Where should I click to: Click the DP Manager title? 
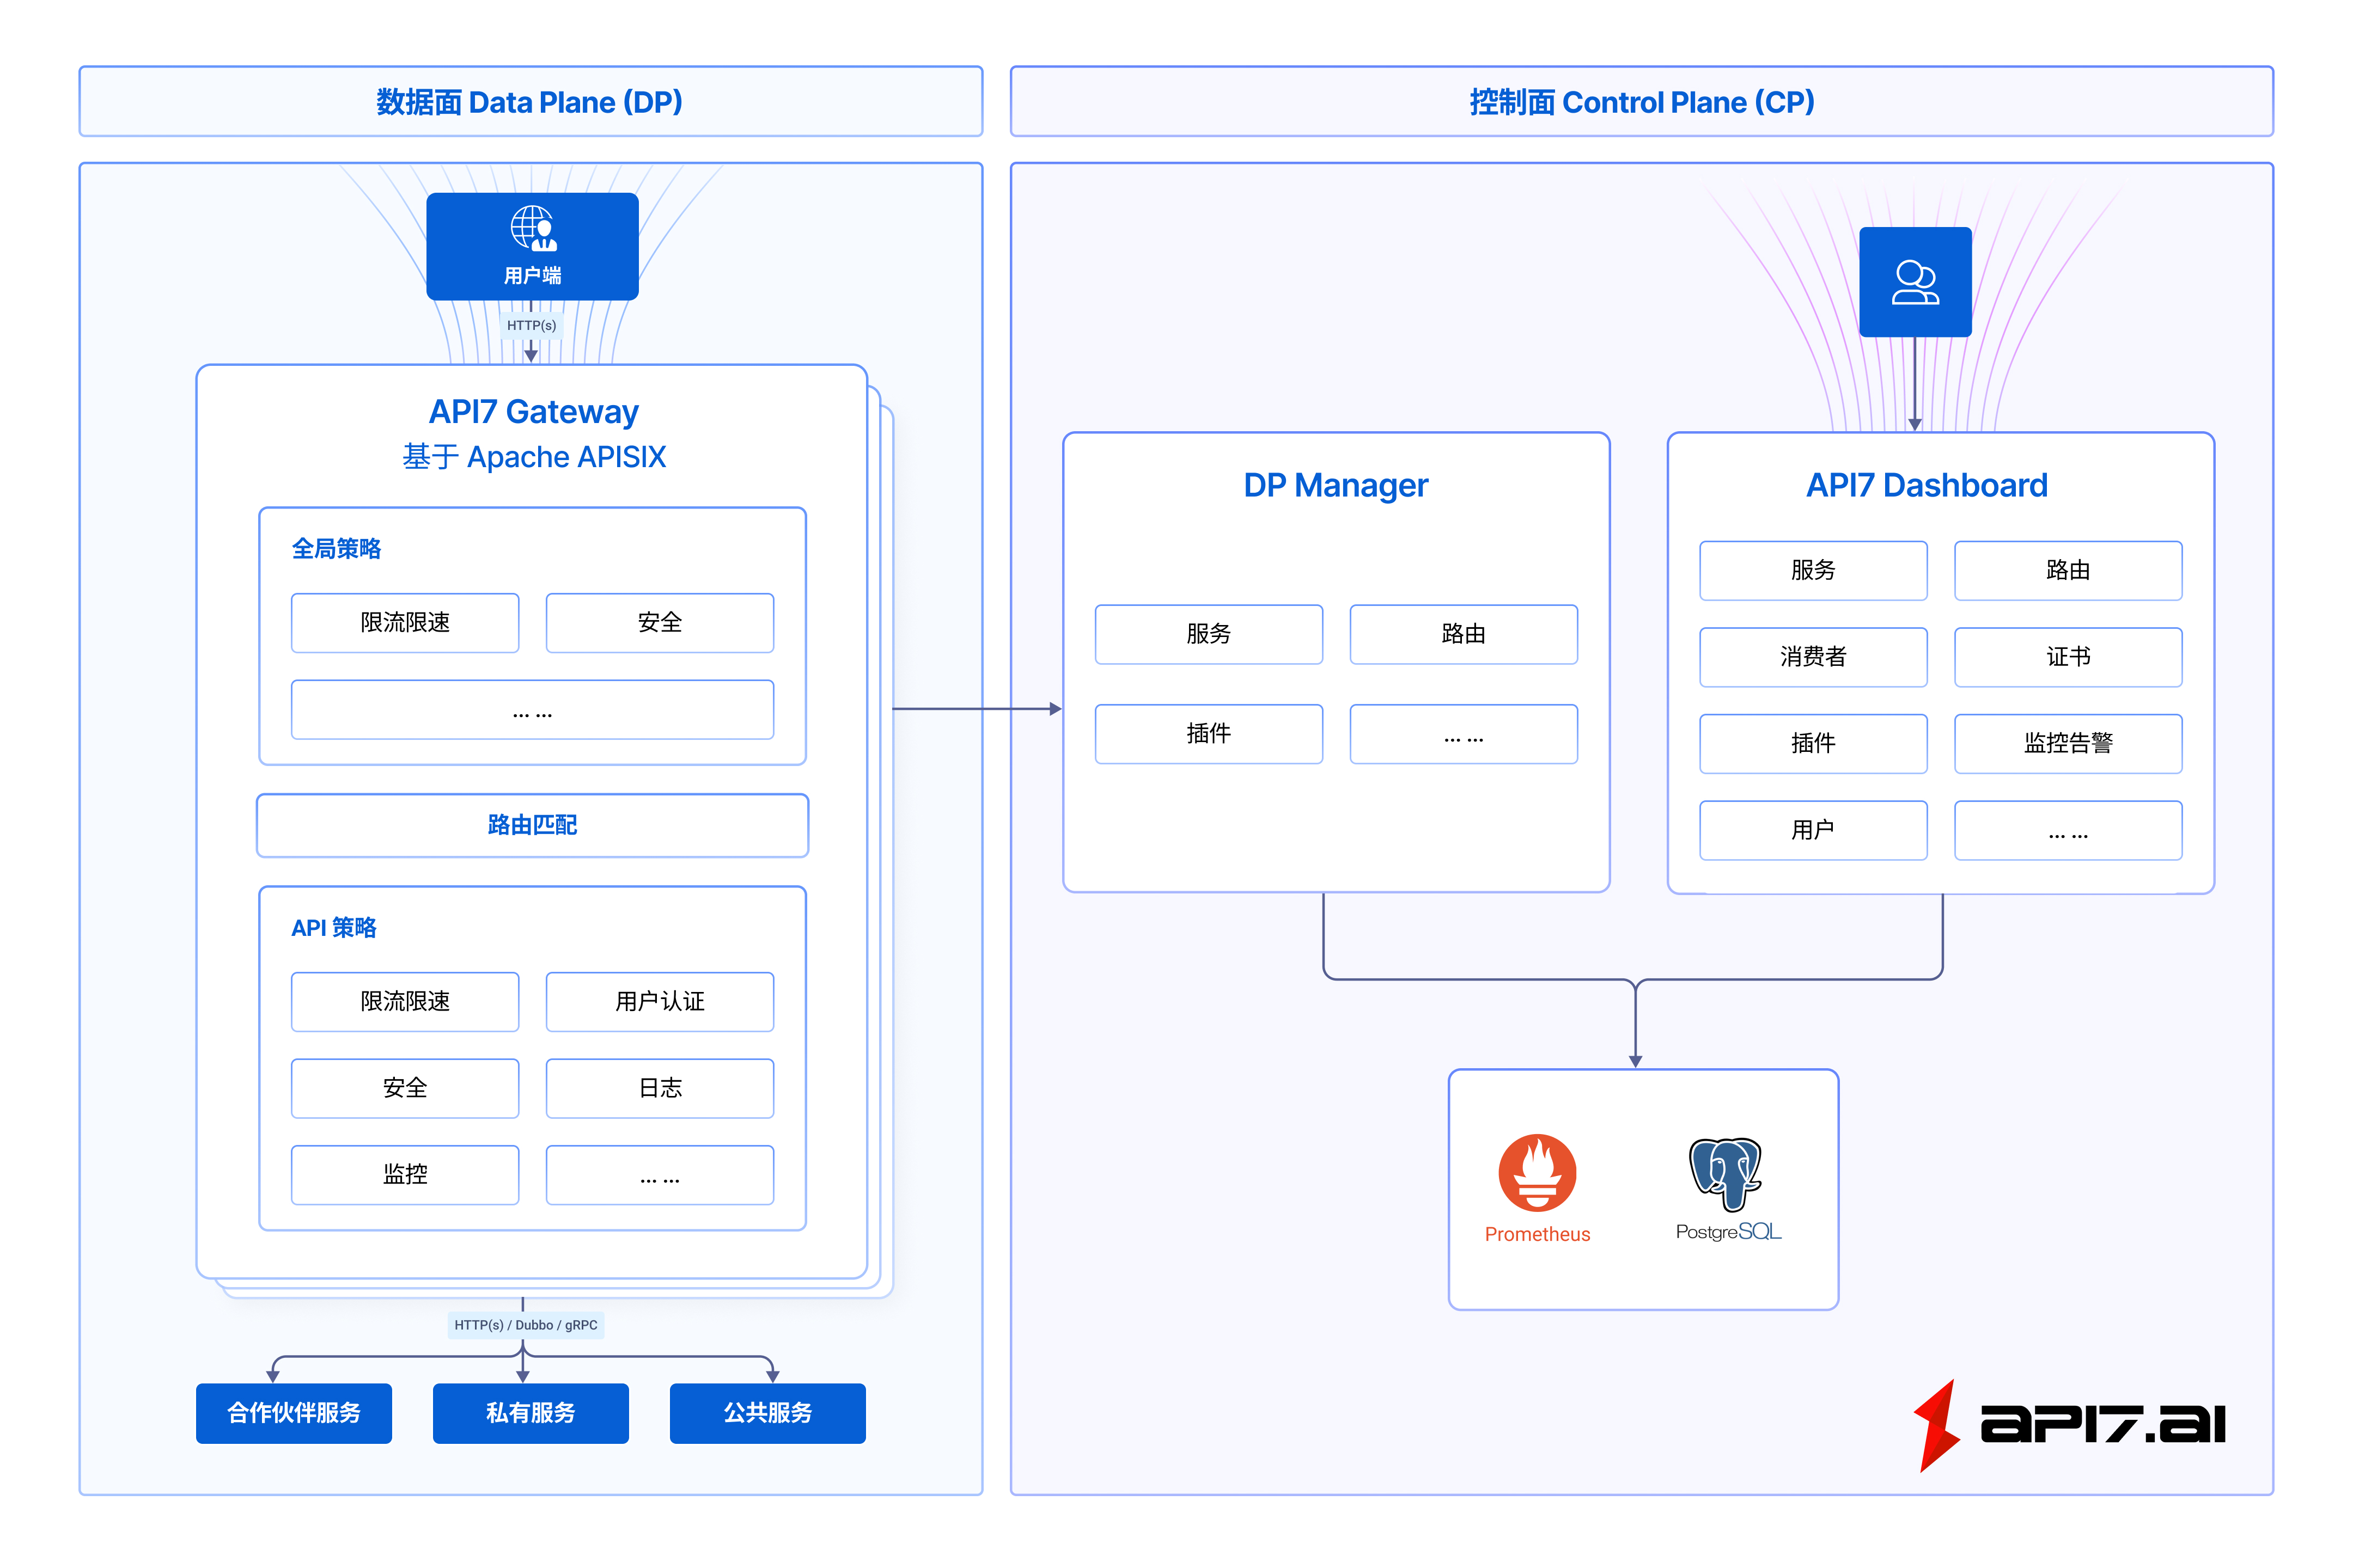(x=1336, y=485)
